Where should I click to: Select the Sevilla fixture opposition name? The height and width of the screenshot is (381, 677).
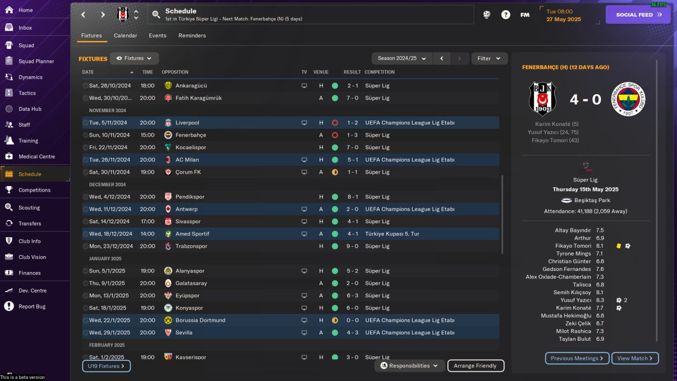point(184,333)
